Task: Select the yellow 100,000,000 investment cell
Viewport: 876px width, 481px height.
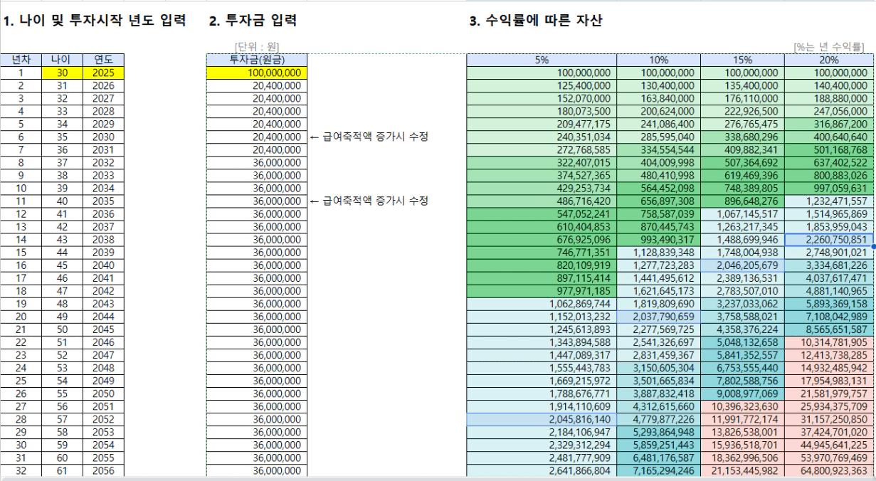Action: [256, 73]
